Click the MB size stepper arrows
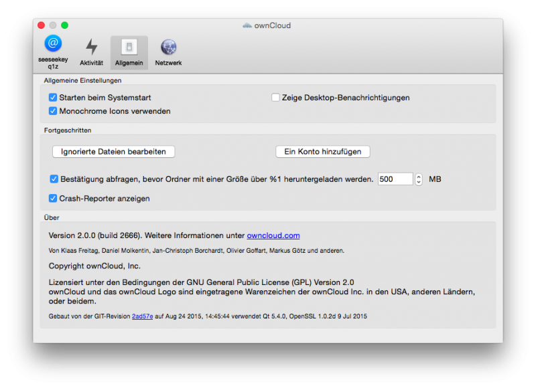The width and height of the screenshot is (536, 390). coord(419,179)
